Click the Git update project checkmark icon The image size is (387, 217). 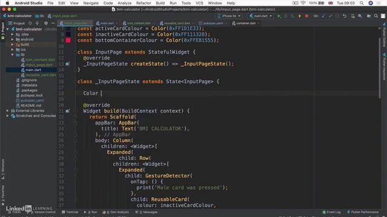coord(324,16)
